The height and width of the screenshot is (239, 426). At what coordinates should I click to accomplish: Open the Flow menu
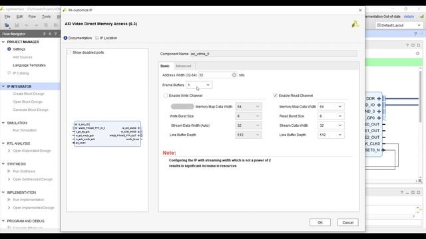coord(32,17)
